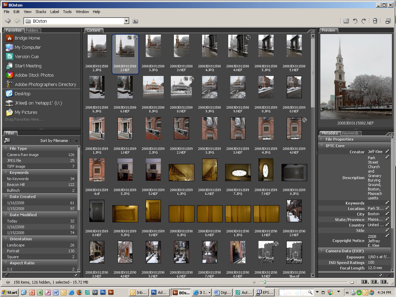Toggle the Camera Raw image filter
This screenshot has width=396, height=297.
(23, 155)
